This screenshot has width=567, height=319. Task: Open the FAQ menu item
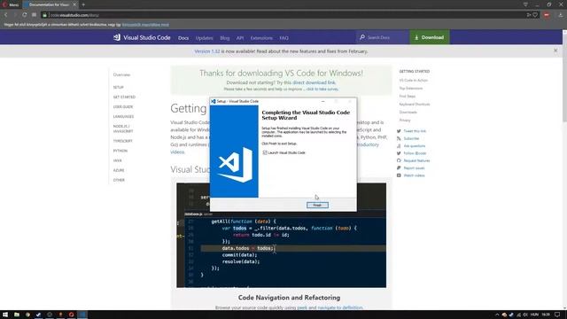(x=283, y=38)
